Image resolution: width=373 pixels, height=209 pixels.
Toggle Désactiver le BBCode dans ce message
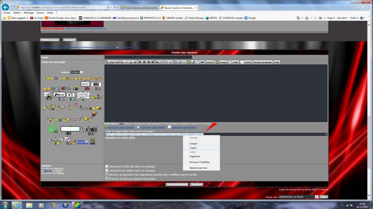[107, 166]
